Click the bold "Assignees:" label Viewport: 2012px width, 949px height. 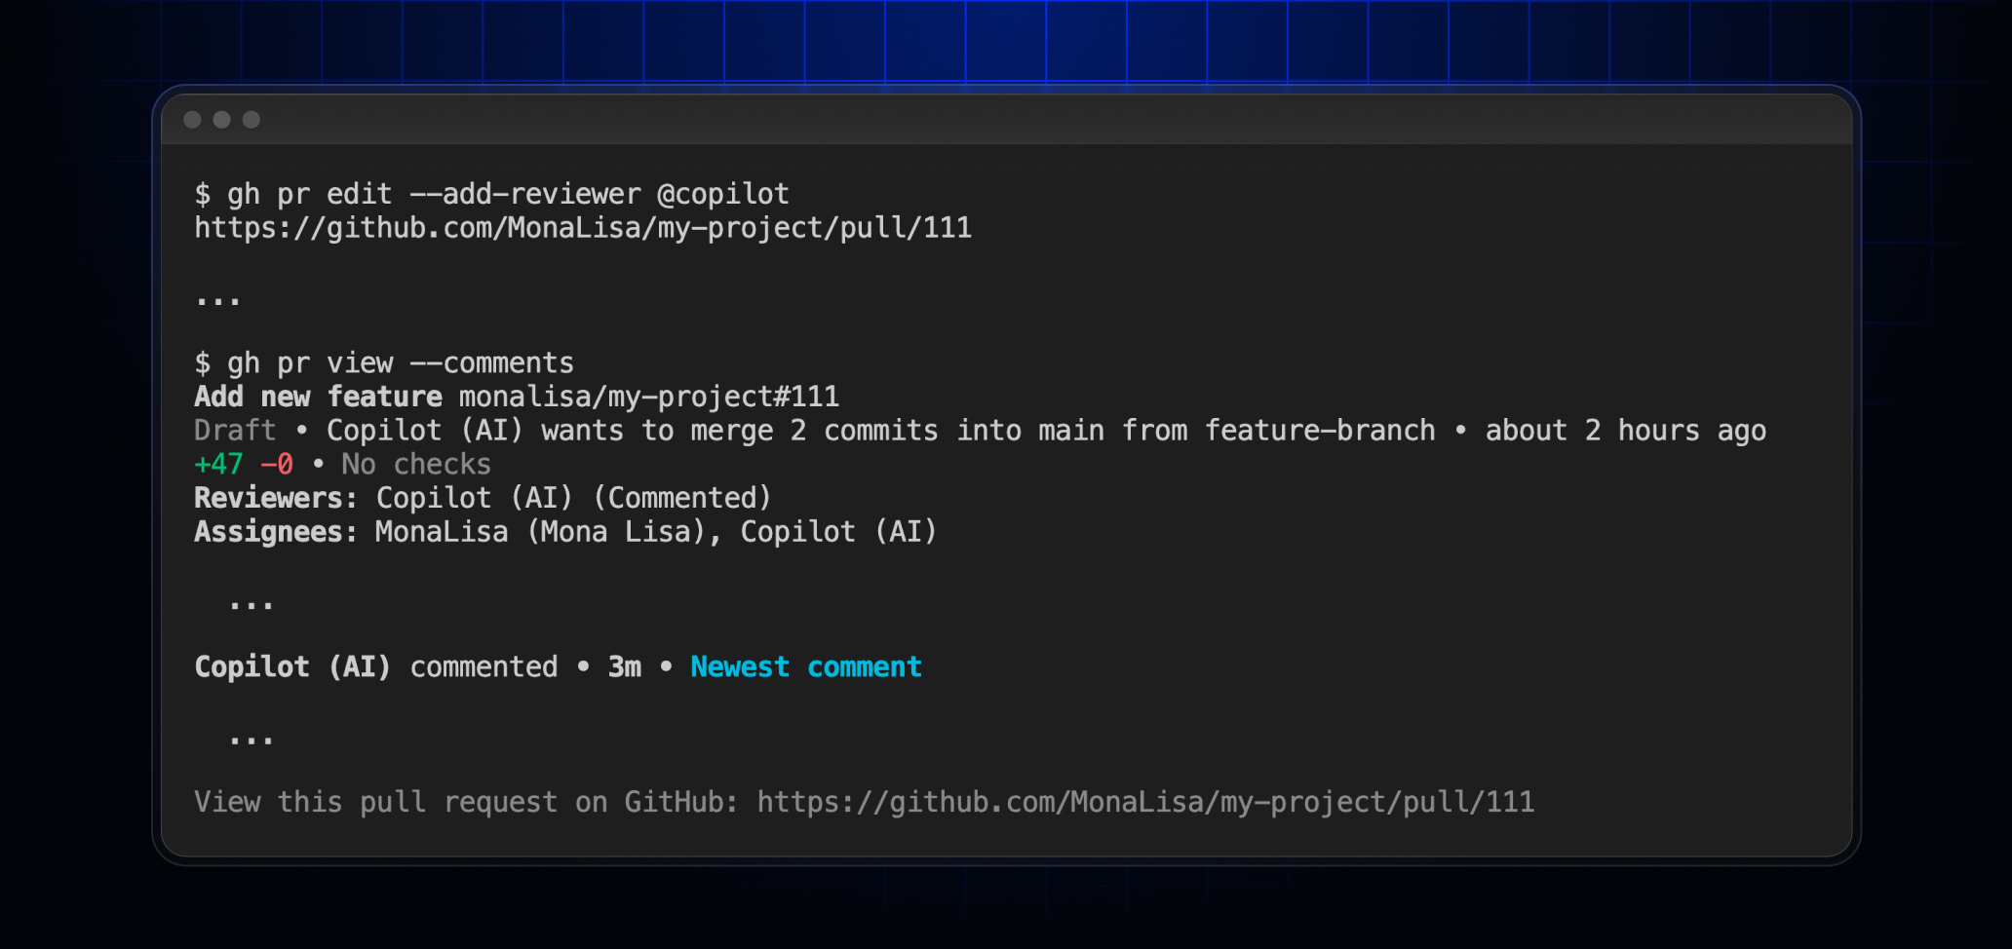point(276,532)
